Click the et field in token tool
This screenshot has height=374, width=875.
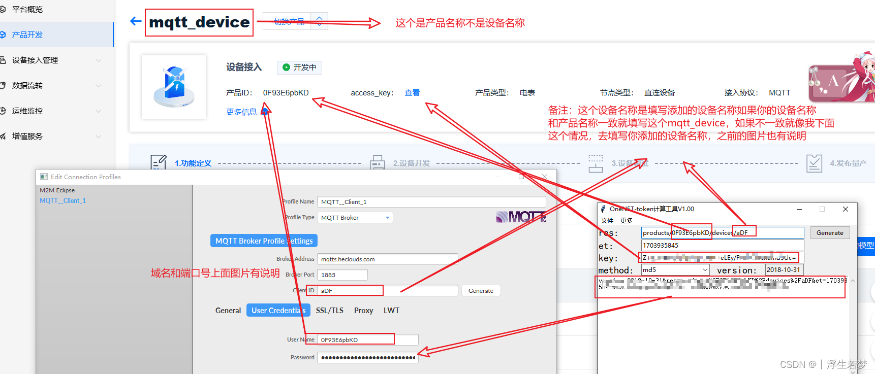723,245
